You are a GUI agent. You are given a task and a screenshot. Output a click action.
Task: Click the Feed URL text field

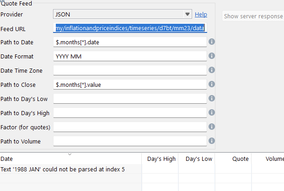130,28
